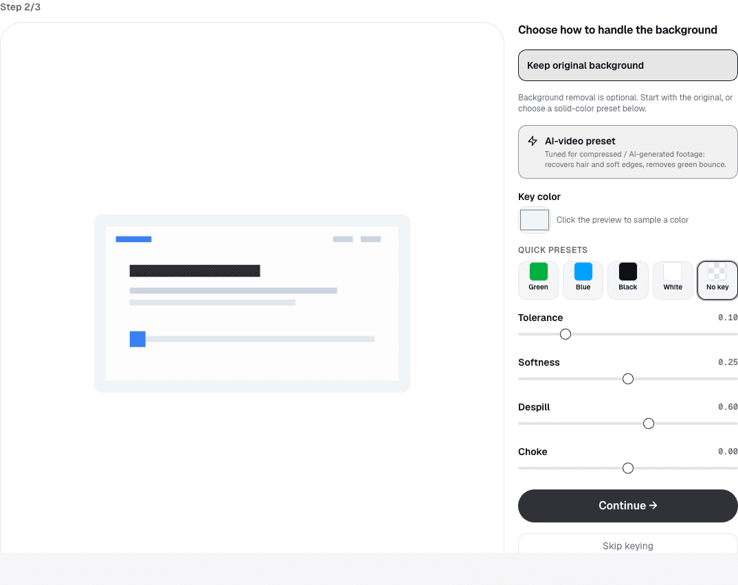Select the White quick preset swatch
The image size is (738, 585).
673,280
